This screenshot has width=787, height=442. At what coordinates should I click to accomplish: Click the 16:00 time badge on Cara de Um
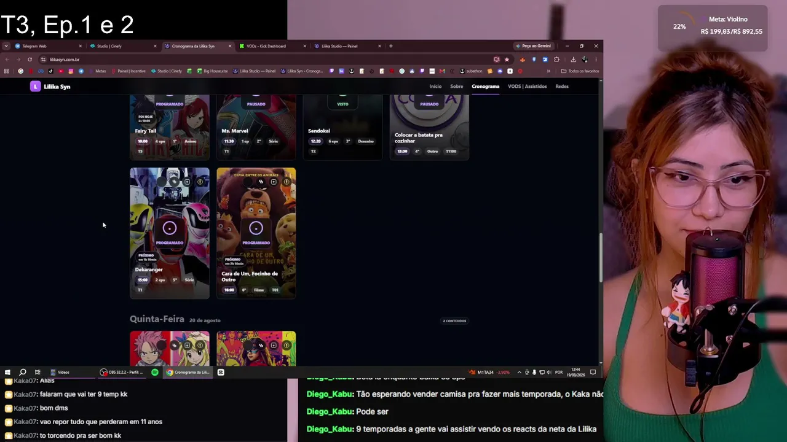[229, 290]
